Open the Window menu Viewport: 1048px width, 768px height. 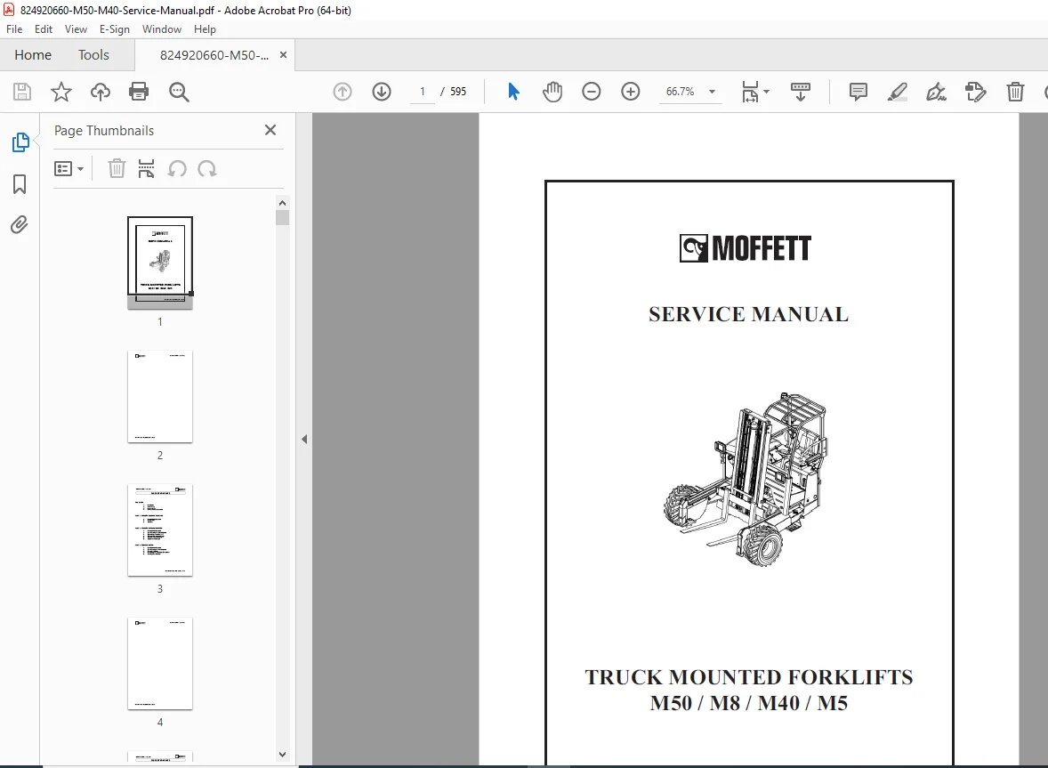pyautogui.click(x=162, y=29)
